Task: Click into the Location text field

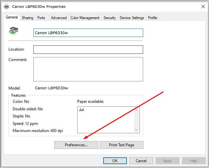Action: [88, 50]
